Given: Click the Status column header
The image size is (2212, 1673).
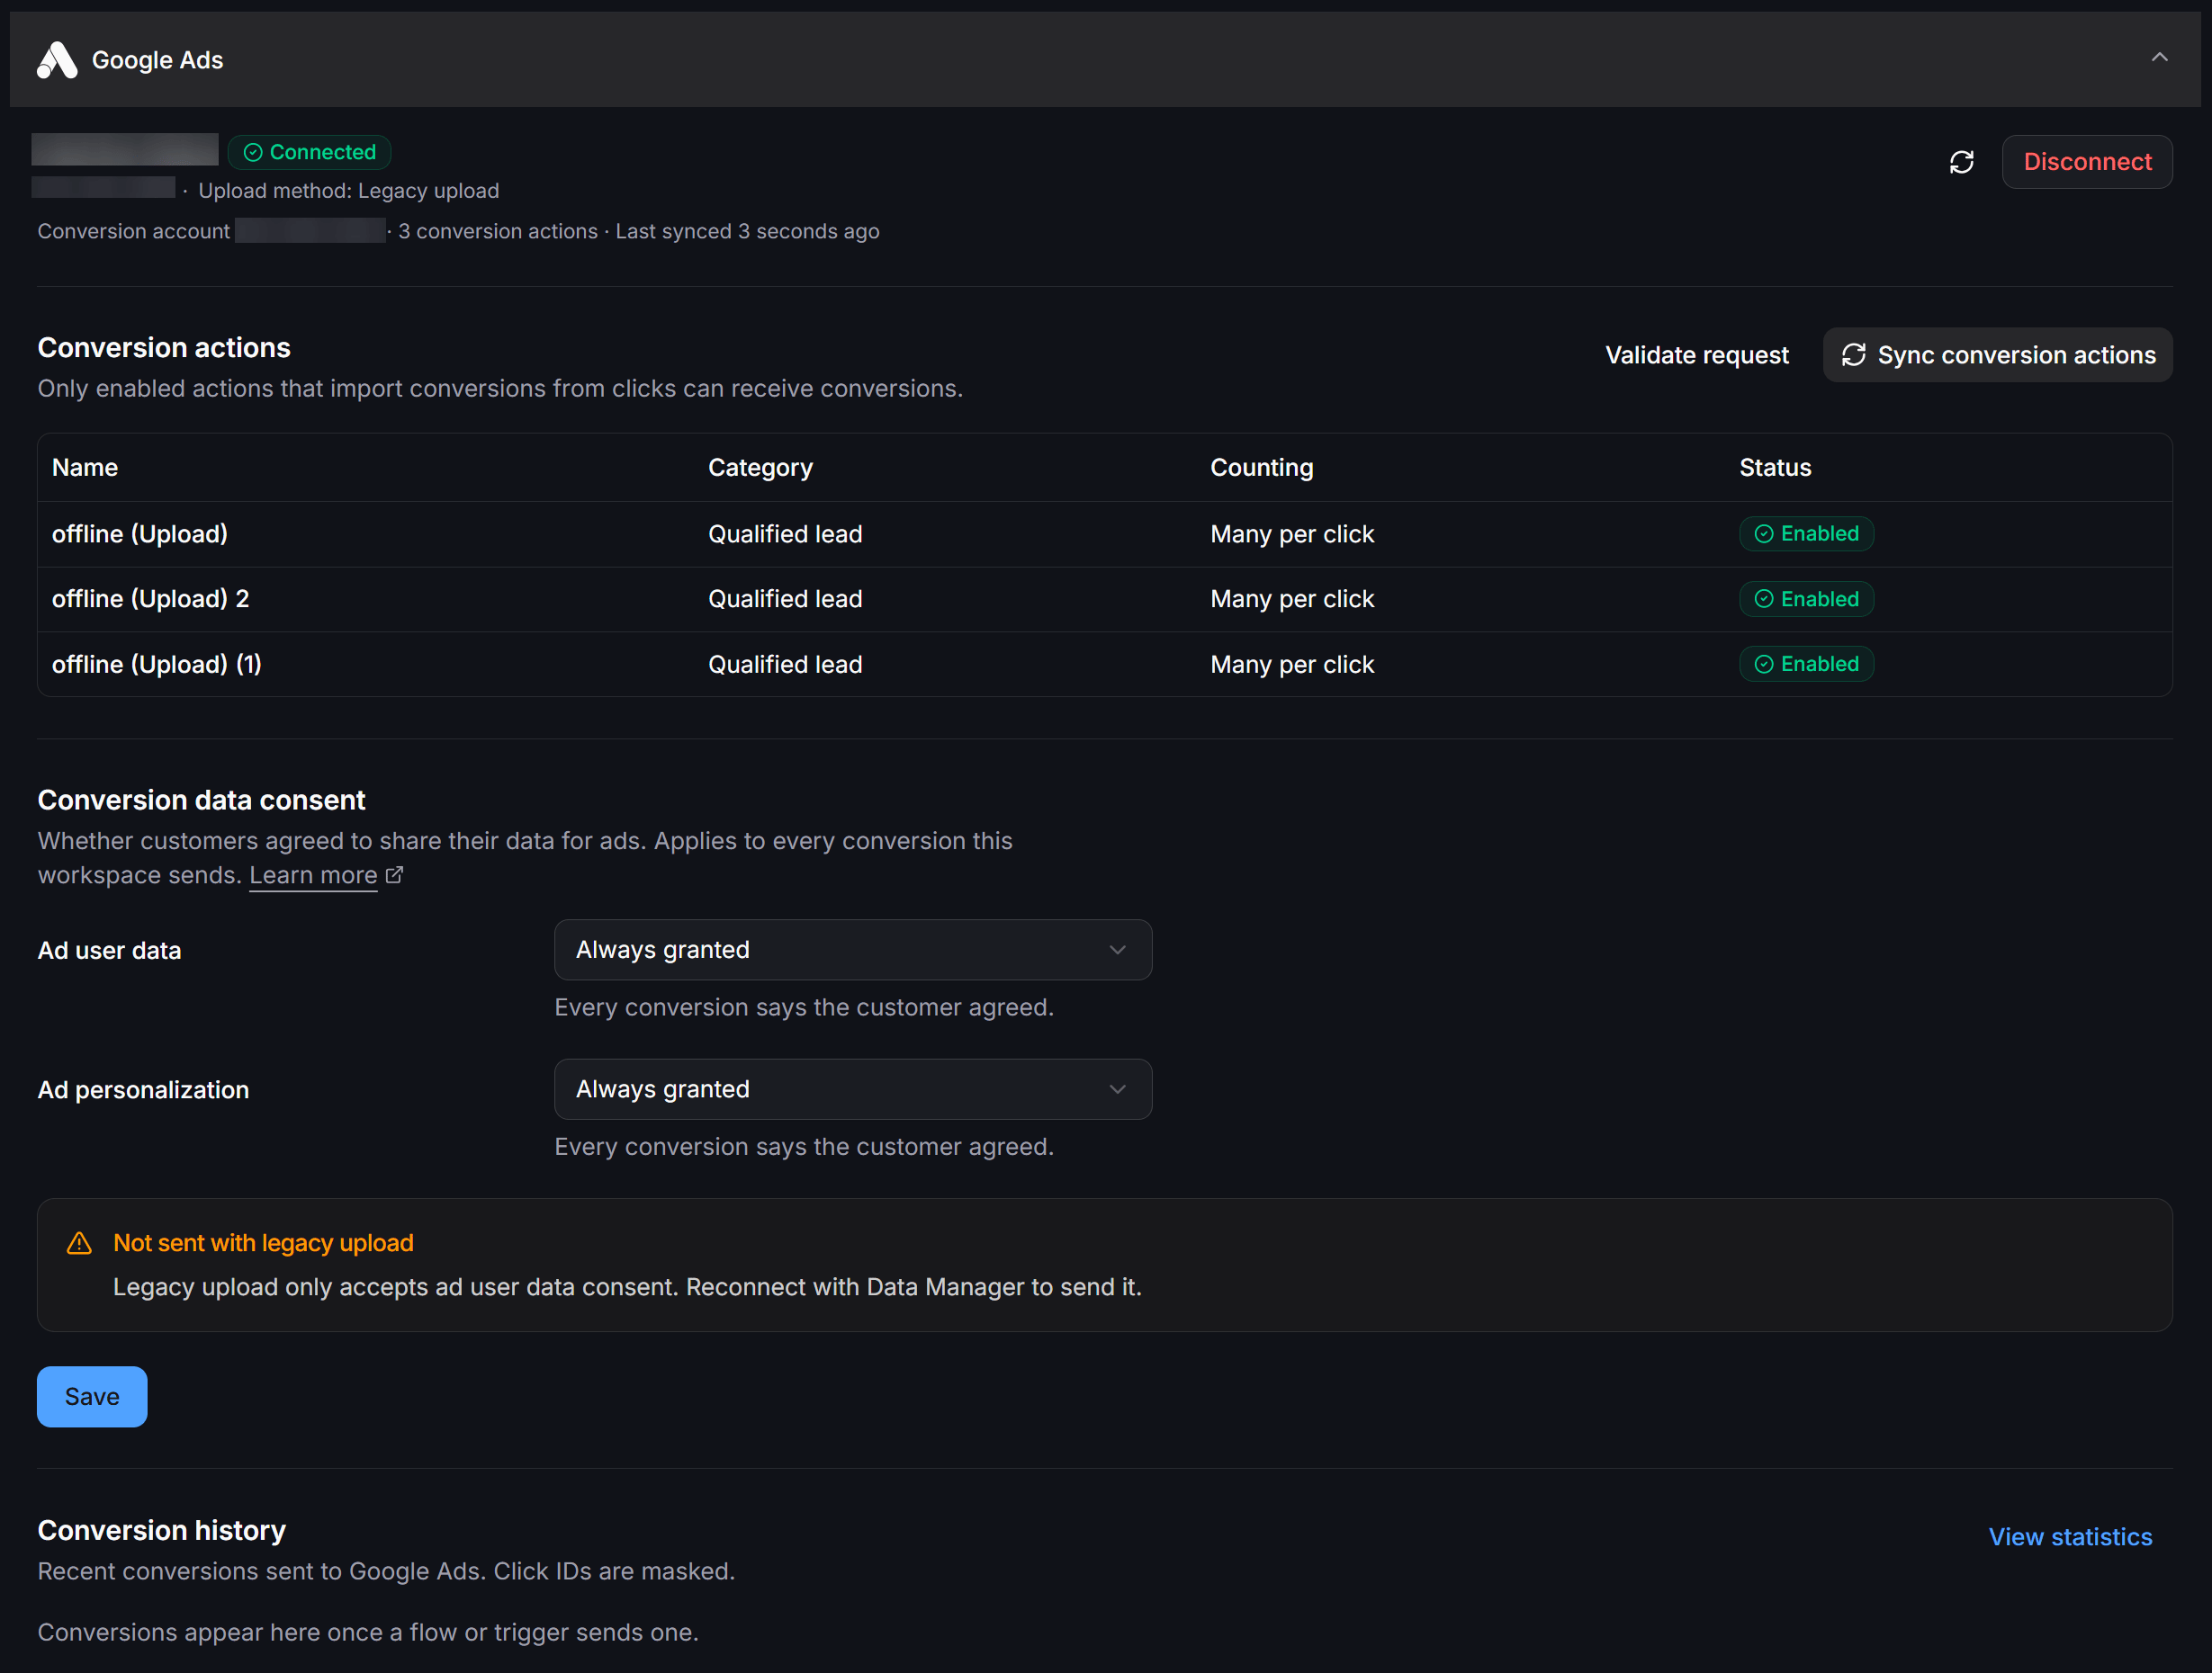Looking at the screenshot, I should coord(1774,468).
